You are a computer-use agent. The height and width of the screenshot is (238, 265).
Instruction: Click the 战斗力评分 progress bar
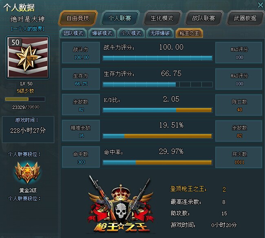pos(157,58)
